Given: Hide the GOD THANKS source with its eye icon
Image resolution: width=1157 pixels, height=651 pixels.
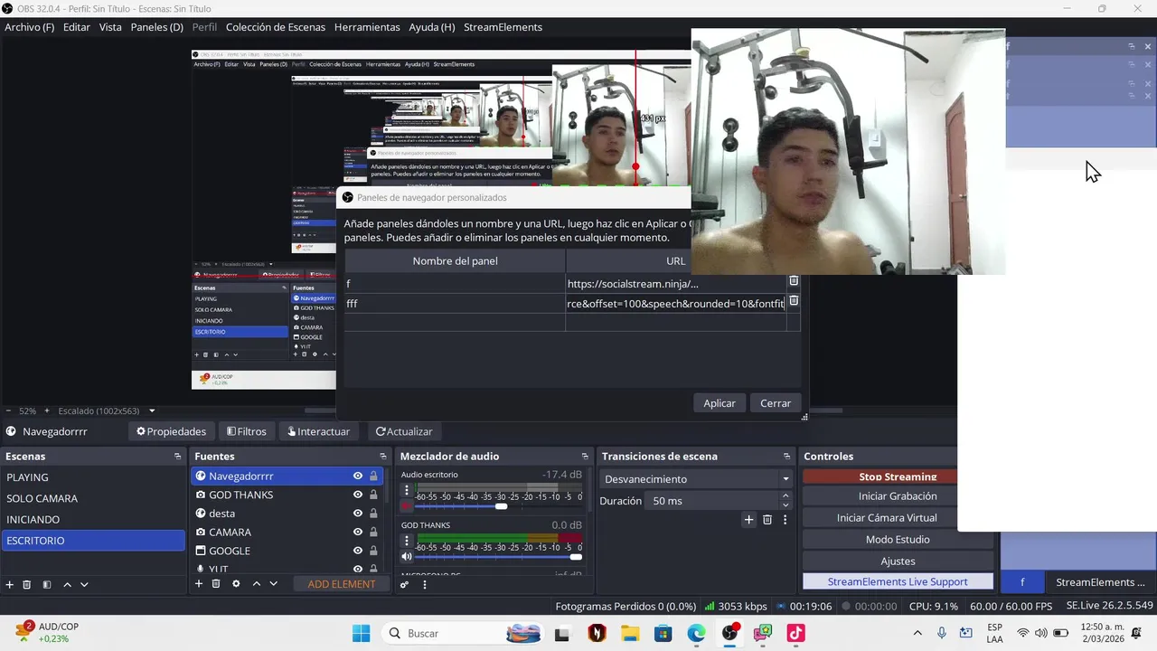Looking at the screenshot, I should point(358,495).
